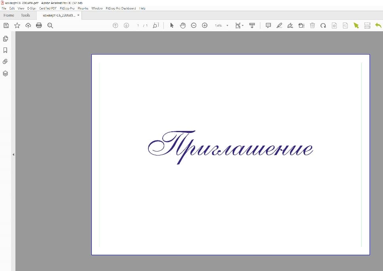The height and width of the screenshot is (271, 383).
Task: Undo with the green PitStop arrow
Action: coord(378,25)
